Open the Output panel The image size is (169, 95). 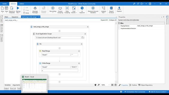point(6,88)
